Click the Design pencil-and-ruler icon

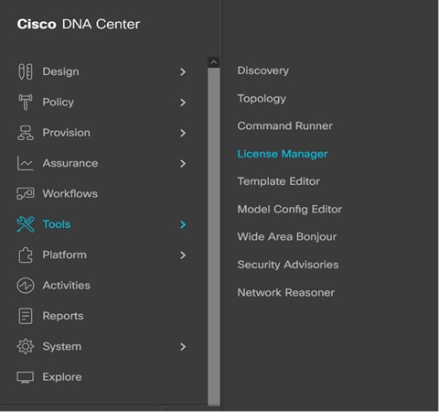tap(26, 71)
